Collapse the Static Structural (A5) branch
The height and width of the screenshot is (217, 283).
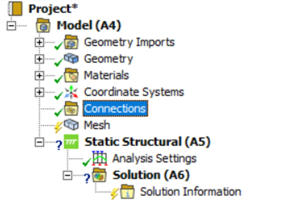tap(39, 142)
